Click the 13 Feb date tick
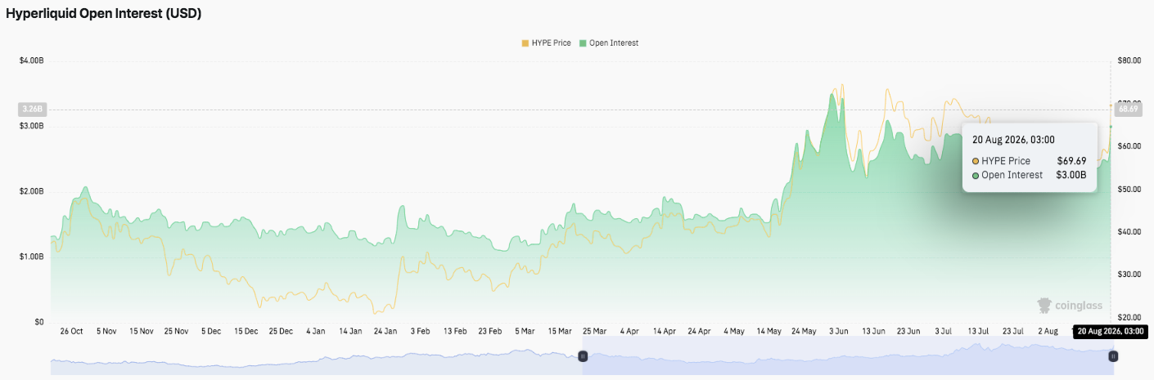The height and width of the screenshot is (380, 1154). [x=455, y=331]
